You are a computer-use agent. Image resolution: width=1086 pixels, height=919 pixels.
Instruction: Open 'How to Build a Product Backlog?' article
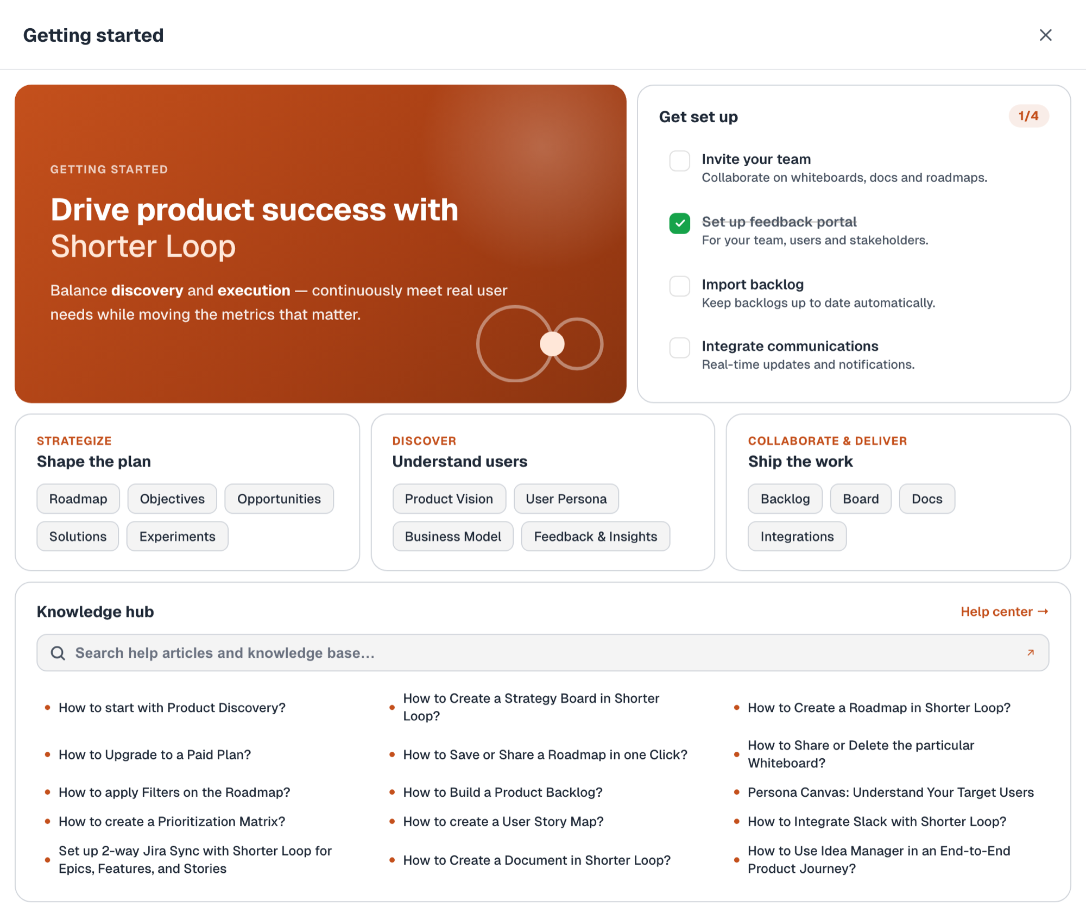pos(503,792)
